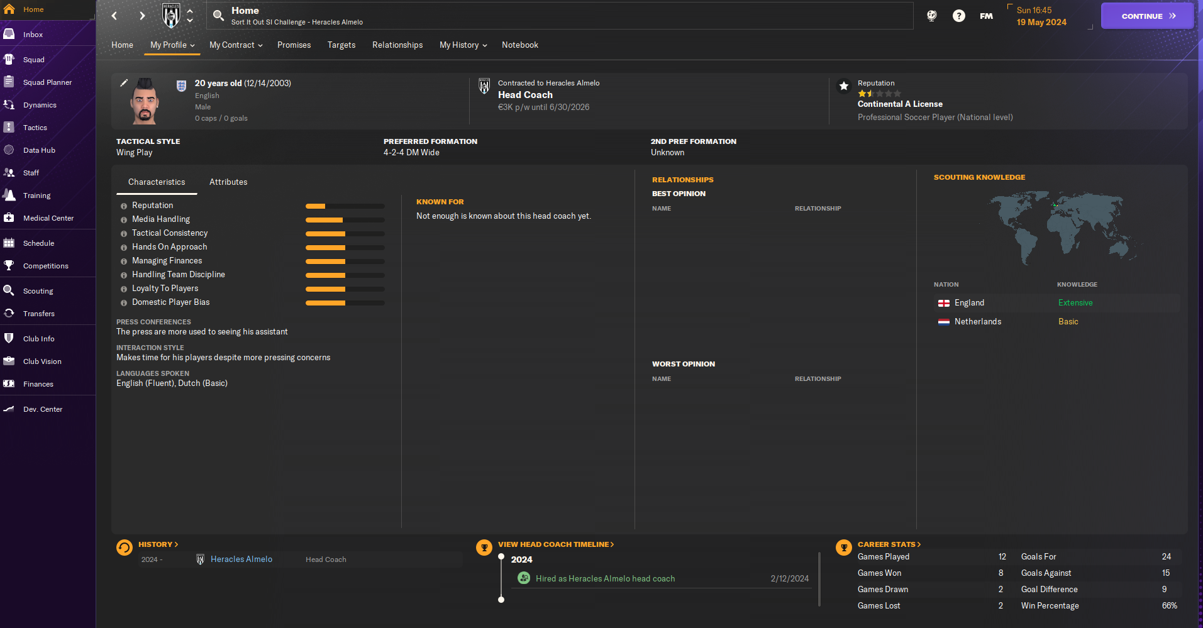Open the Dev. Center icon
Screen dimensions: 1203x628
coord(9,409)
